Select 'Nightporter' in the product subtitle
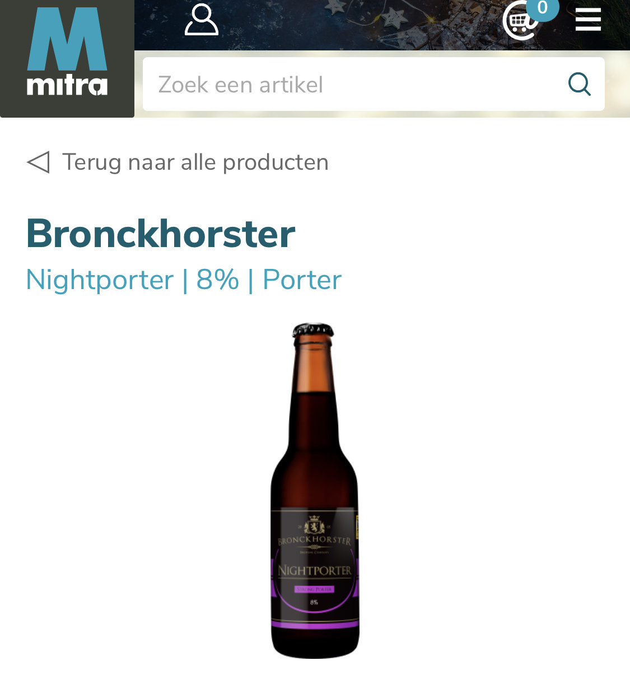This screenshot has width=630, height=693. pos(100,280)
